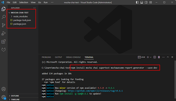Switch to the OUTPUT tab

[58, 57]
